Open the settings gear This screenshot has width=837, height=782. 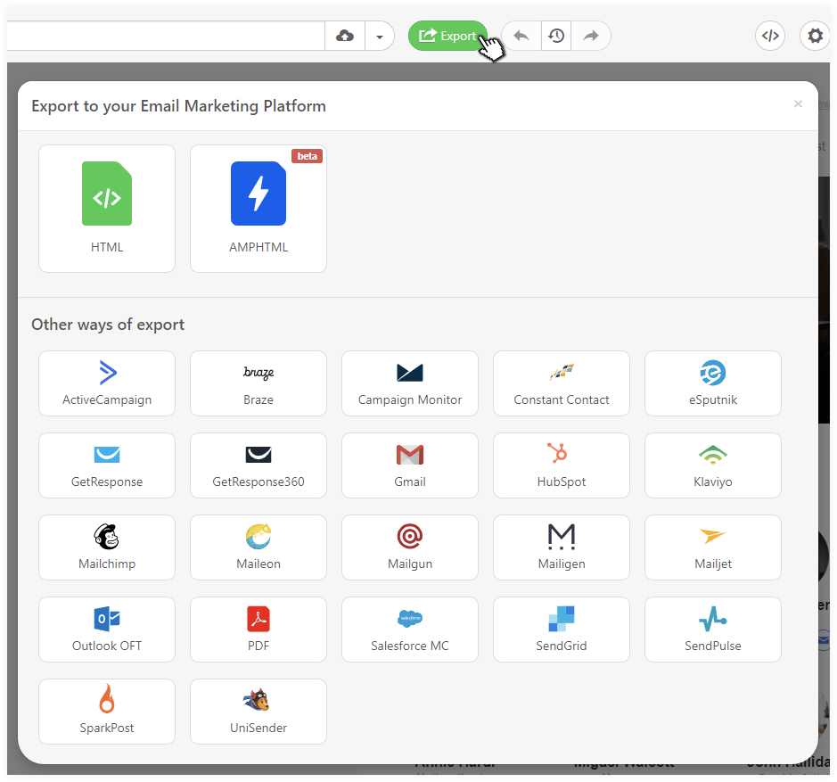point(815,36)
